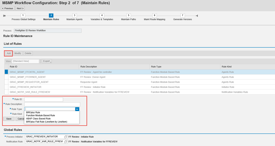Go to step 1 Process Global Settings
275x146 pixels.
pos(23,15)
